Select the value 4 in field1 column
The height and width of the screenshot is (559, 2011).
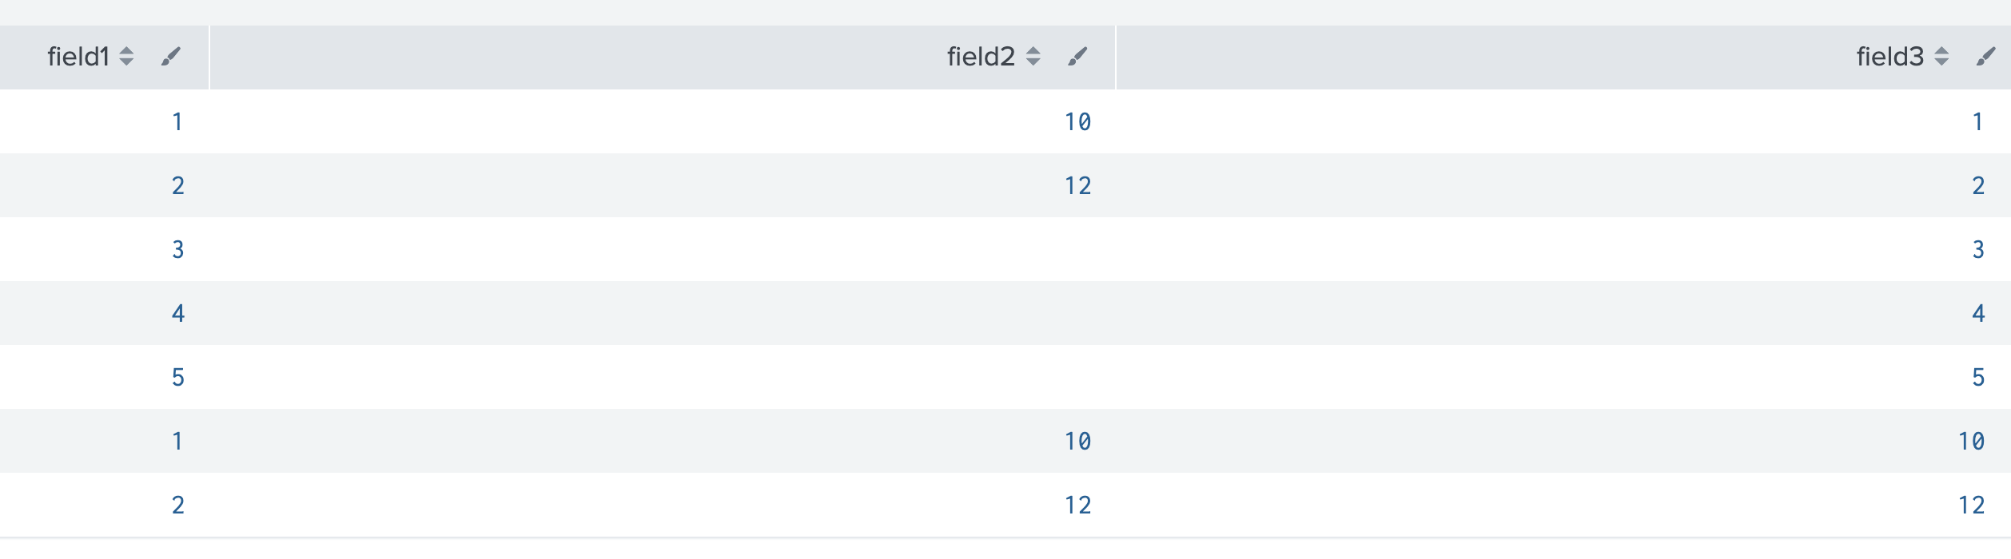click(178, 314)
